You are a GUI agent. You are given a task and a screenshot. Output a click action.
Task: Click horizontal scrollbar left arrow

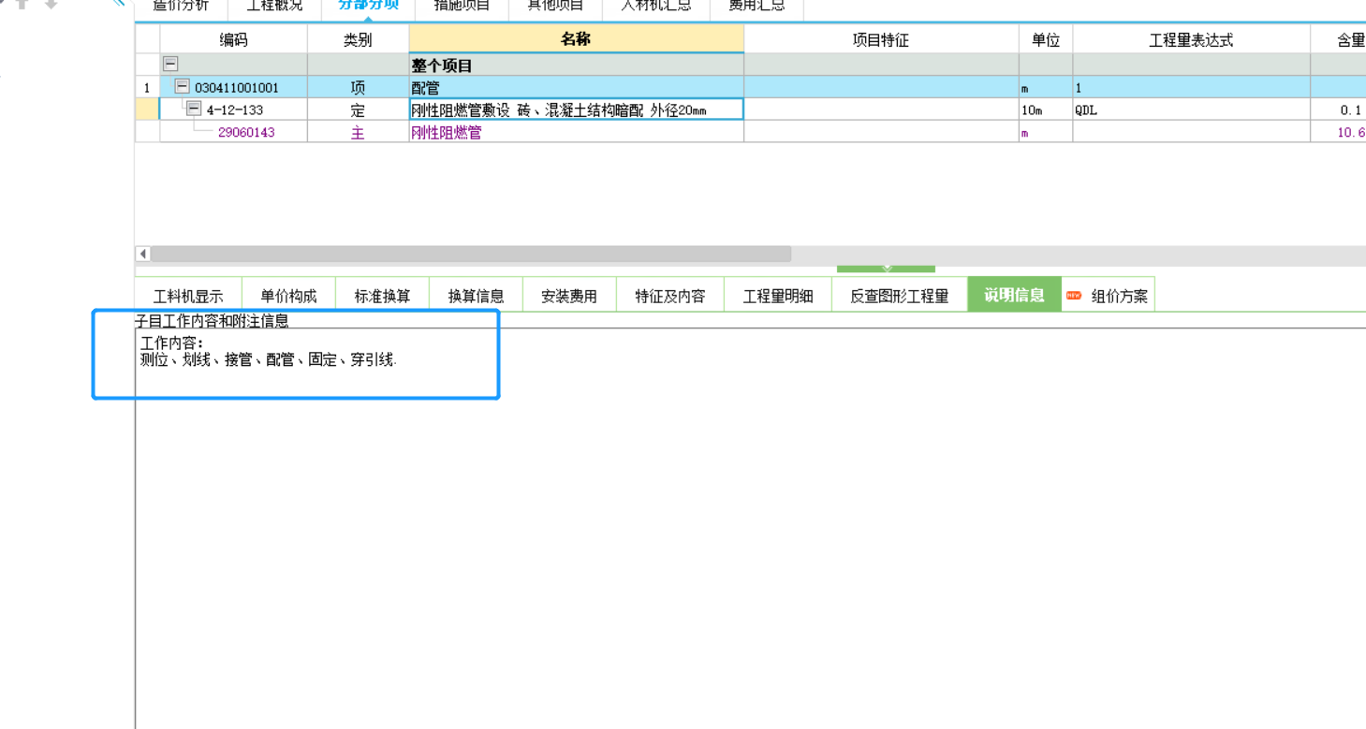143,254
